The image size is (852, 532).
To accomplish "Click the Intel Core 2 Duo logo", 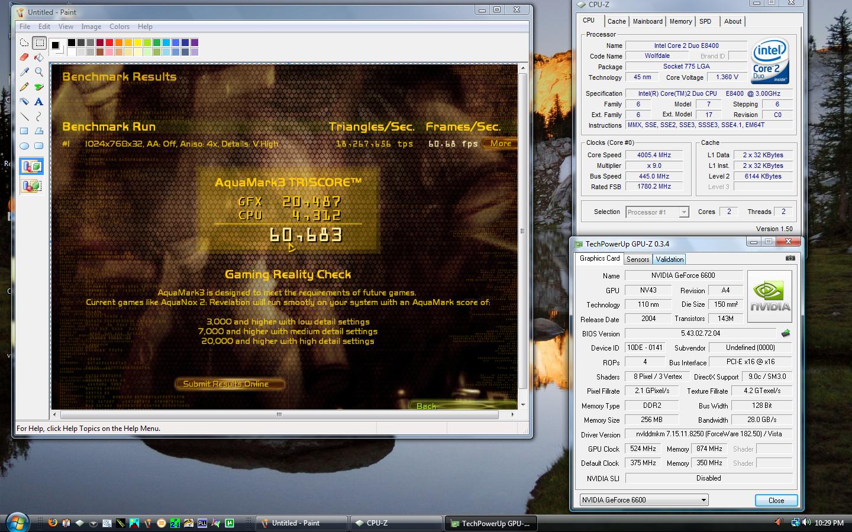I will tap(770, 61).
